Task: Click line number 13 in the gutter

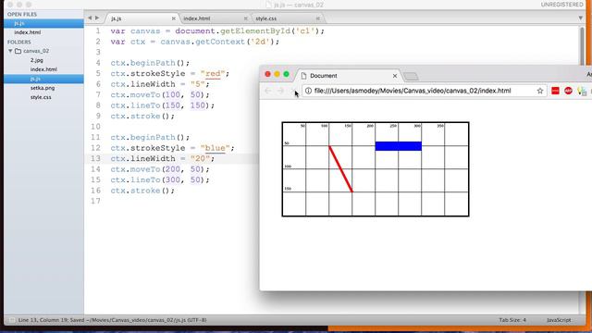Action: coord(96,158)
